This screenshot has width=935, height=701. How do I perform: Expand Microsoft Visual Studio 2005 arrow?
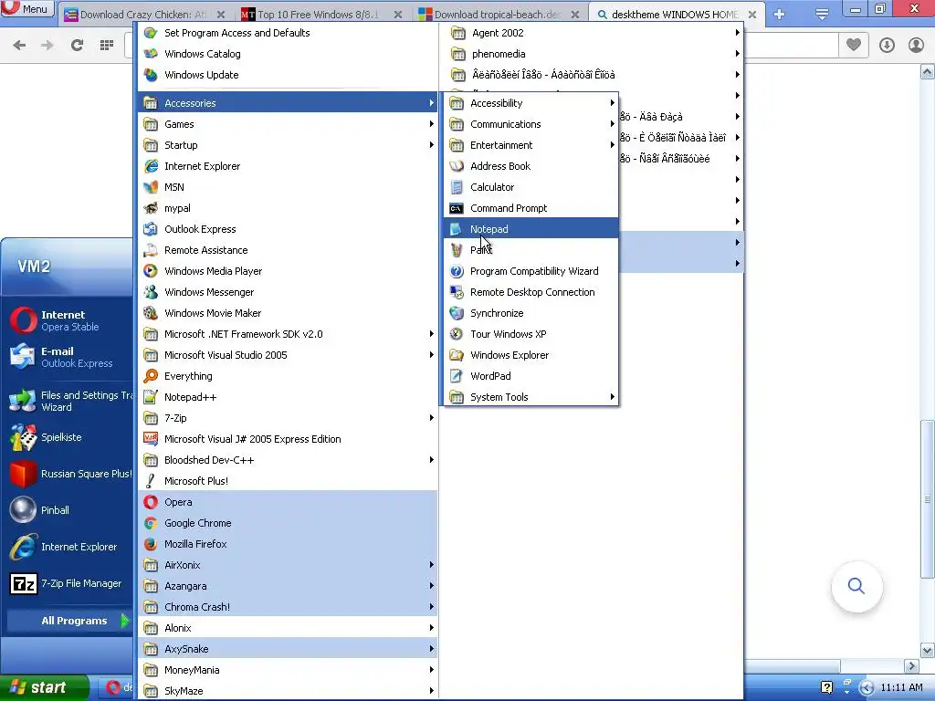pos(431,355)
